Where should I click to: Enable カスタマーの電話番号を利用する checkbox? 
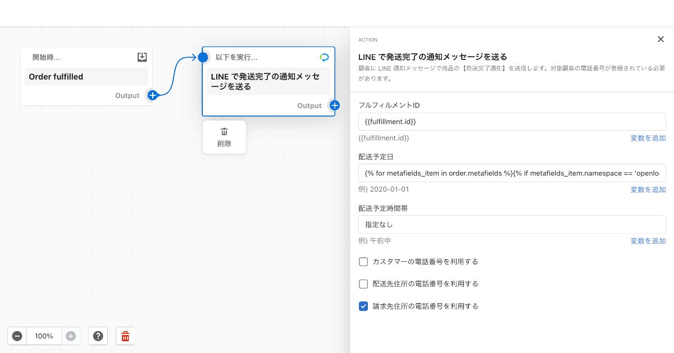click(x=363, y=262)
